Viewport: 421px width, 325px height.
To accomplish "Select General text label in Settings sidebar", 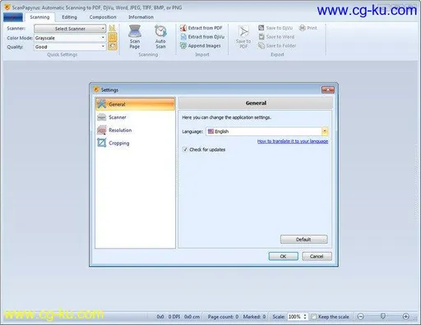I will [117, 104].
